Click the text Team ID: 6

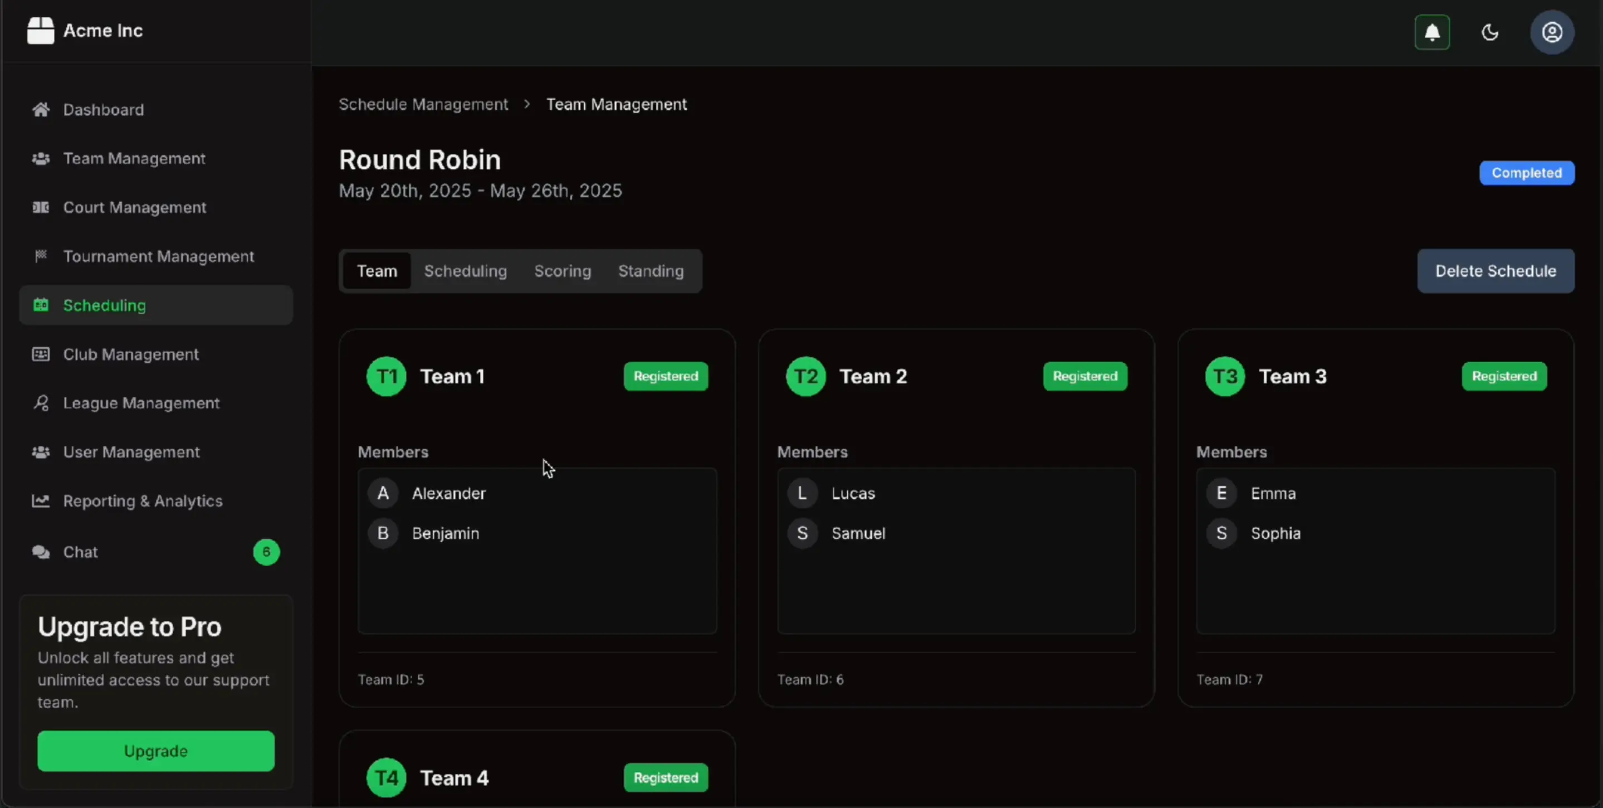pos(810,679)
